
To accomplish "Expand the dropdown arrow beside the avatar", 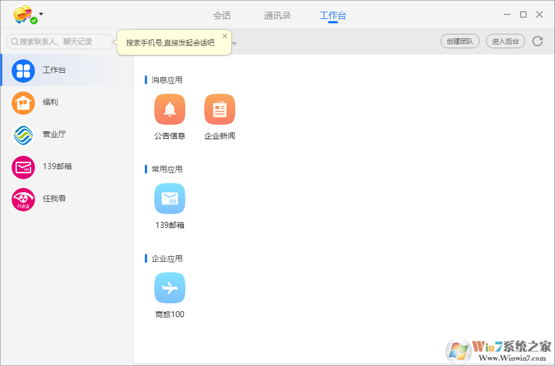I will (41, 14).
